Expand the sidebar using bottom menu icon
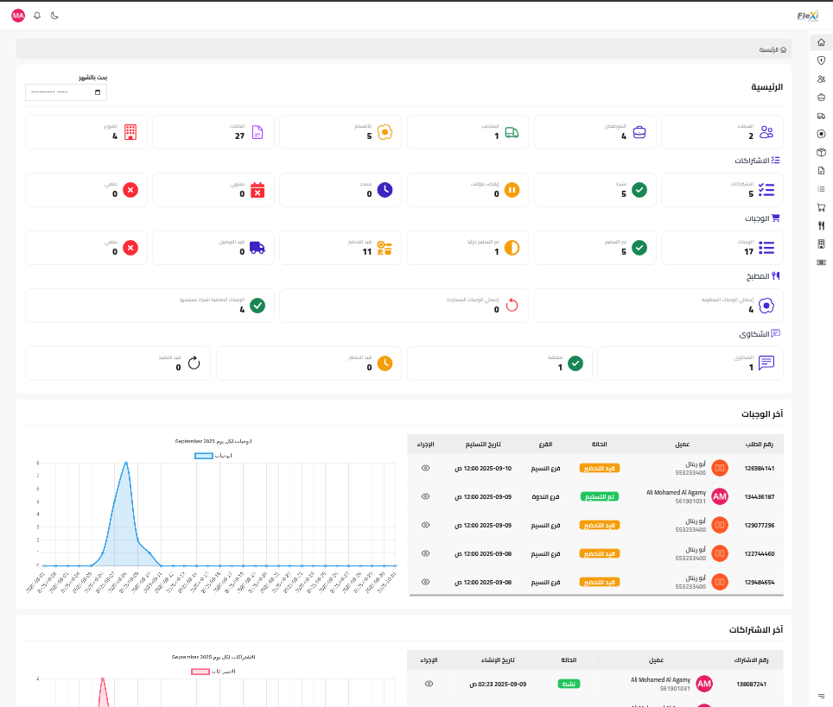This screenshot has height=707, width=833. coord(821,696)
